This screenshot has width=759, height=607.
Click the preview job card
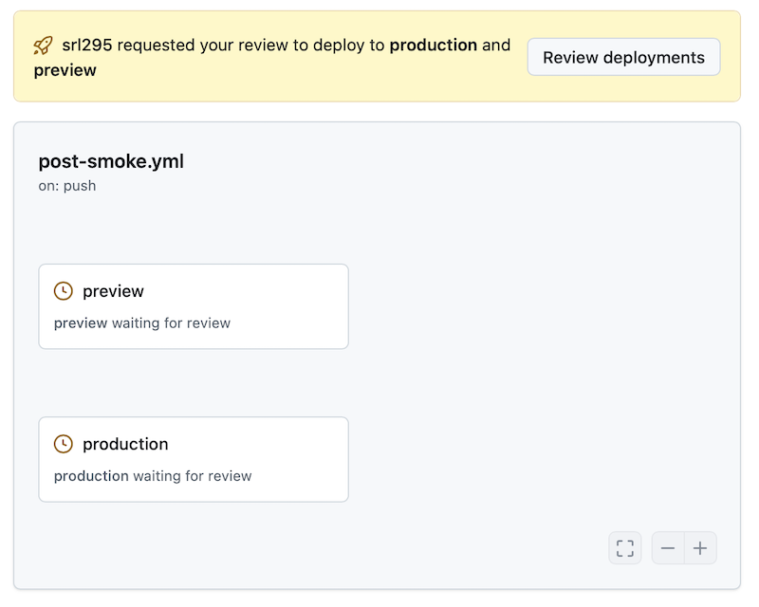pyautogui.click(x=194, y=306)
